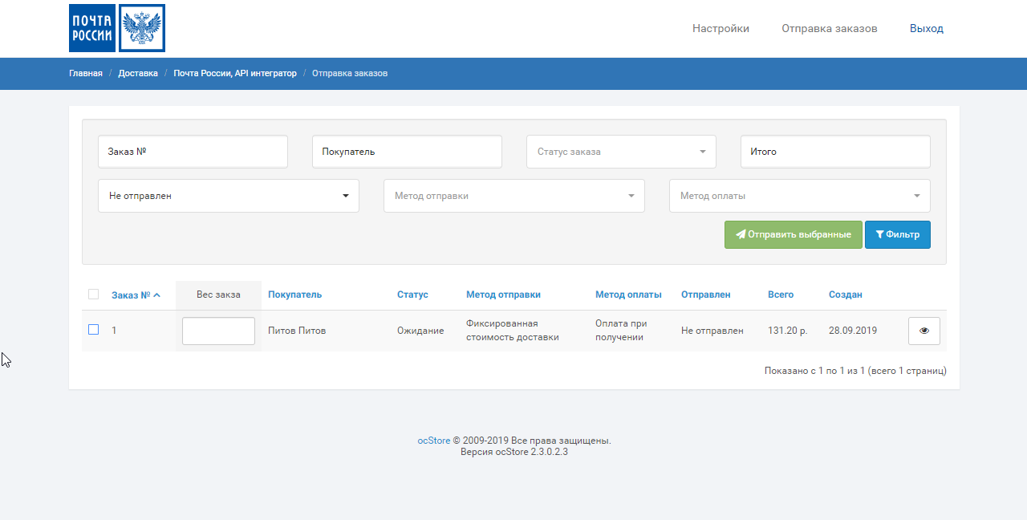Click the Главная breadcrumb link
1027x520 pixels.
click(86, 73)
